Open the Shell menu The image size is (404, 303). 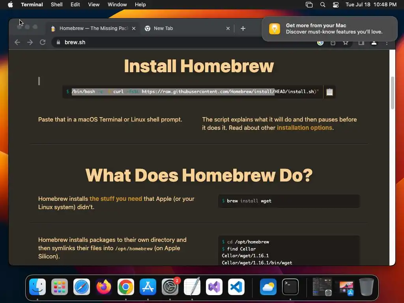[57, 5]
